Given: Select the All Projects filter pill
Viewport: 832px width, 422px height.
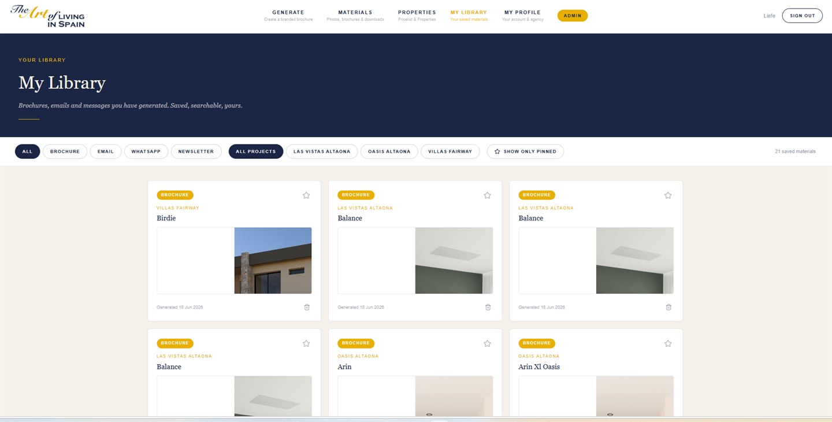Looking at the screenshot, I should tap(256, 151).
